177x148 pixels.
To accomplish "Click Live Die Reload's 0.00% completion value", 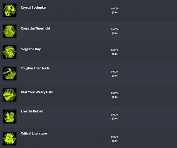I will coord(115,115).
